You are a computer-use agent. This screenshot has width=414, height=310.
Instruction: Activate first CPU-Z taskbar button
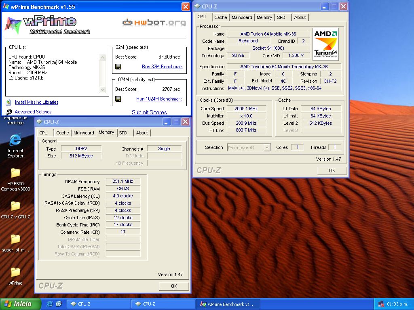[x=99, y=304]
